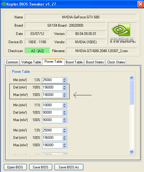Click the green Checksum A2 - [A2] field
144x172 pixels.
tap(37, 51)
